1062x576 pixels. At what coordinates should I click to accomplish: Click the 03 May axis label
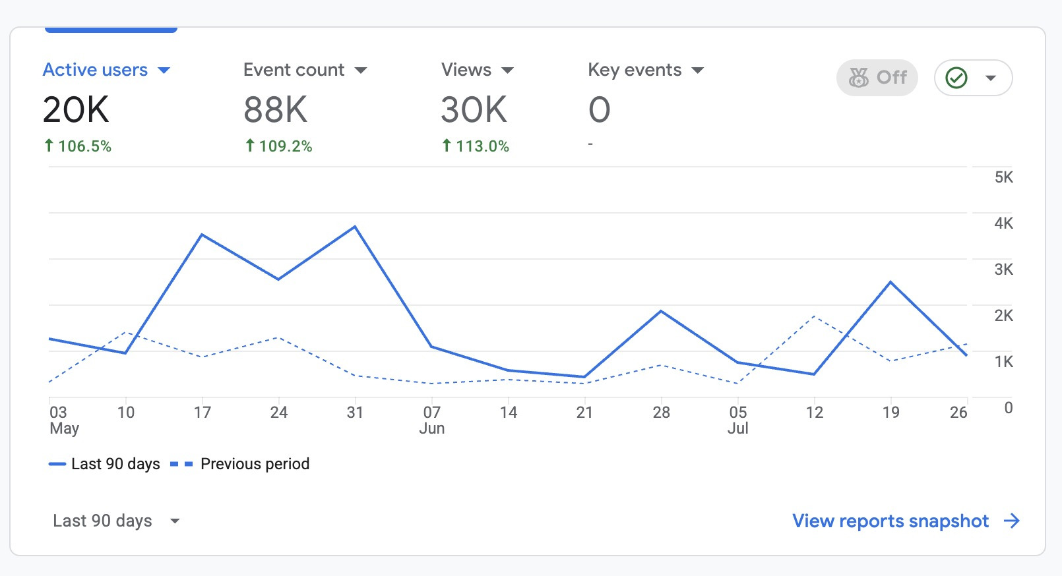pyautogui.click(x=64, y=420)
